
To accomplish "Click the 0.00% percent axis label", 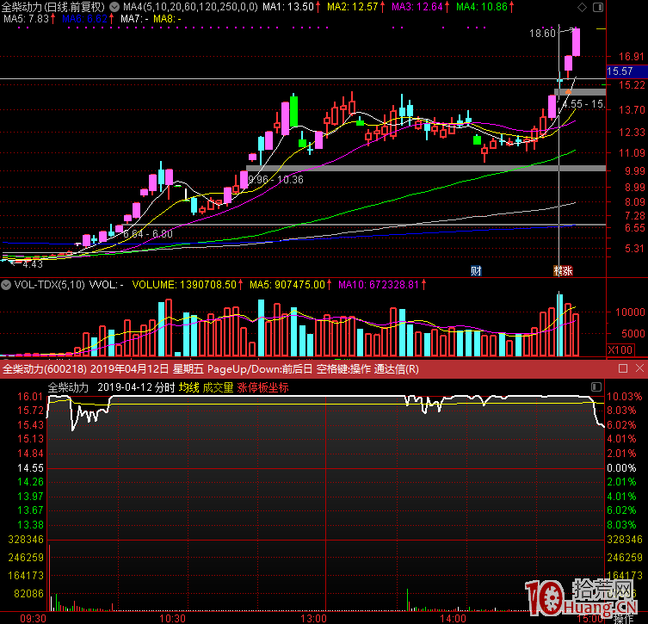I will point(621,468).
